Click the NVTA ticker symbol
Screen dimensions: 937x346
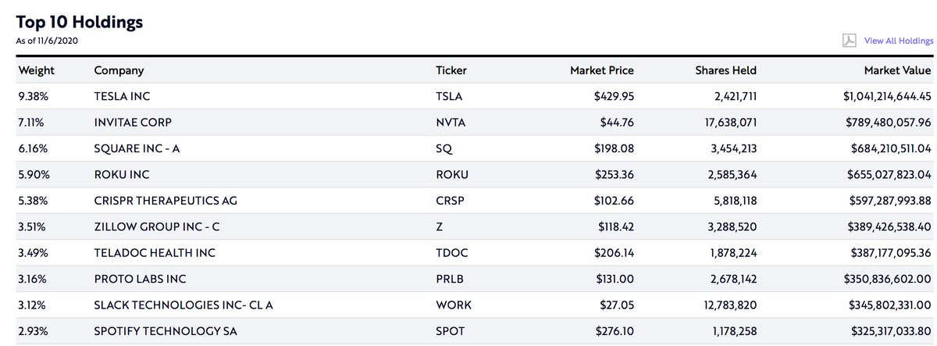450,122
